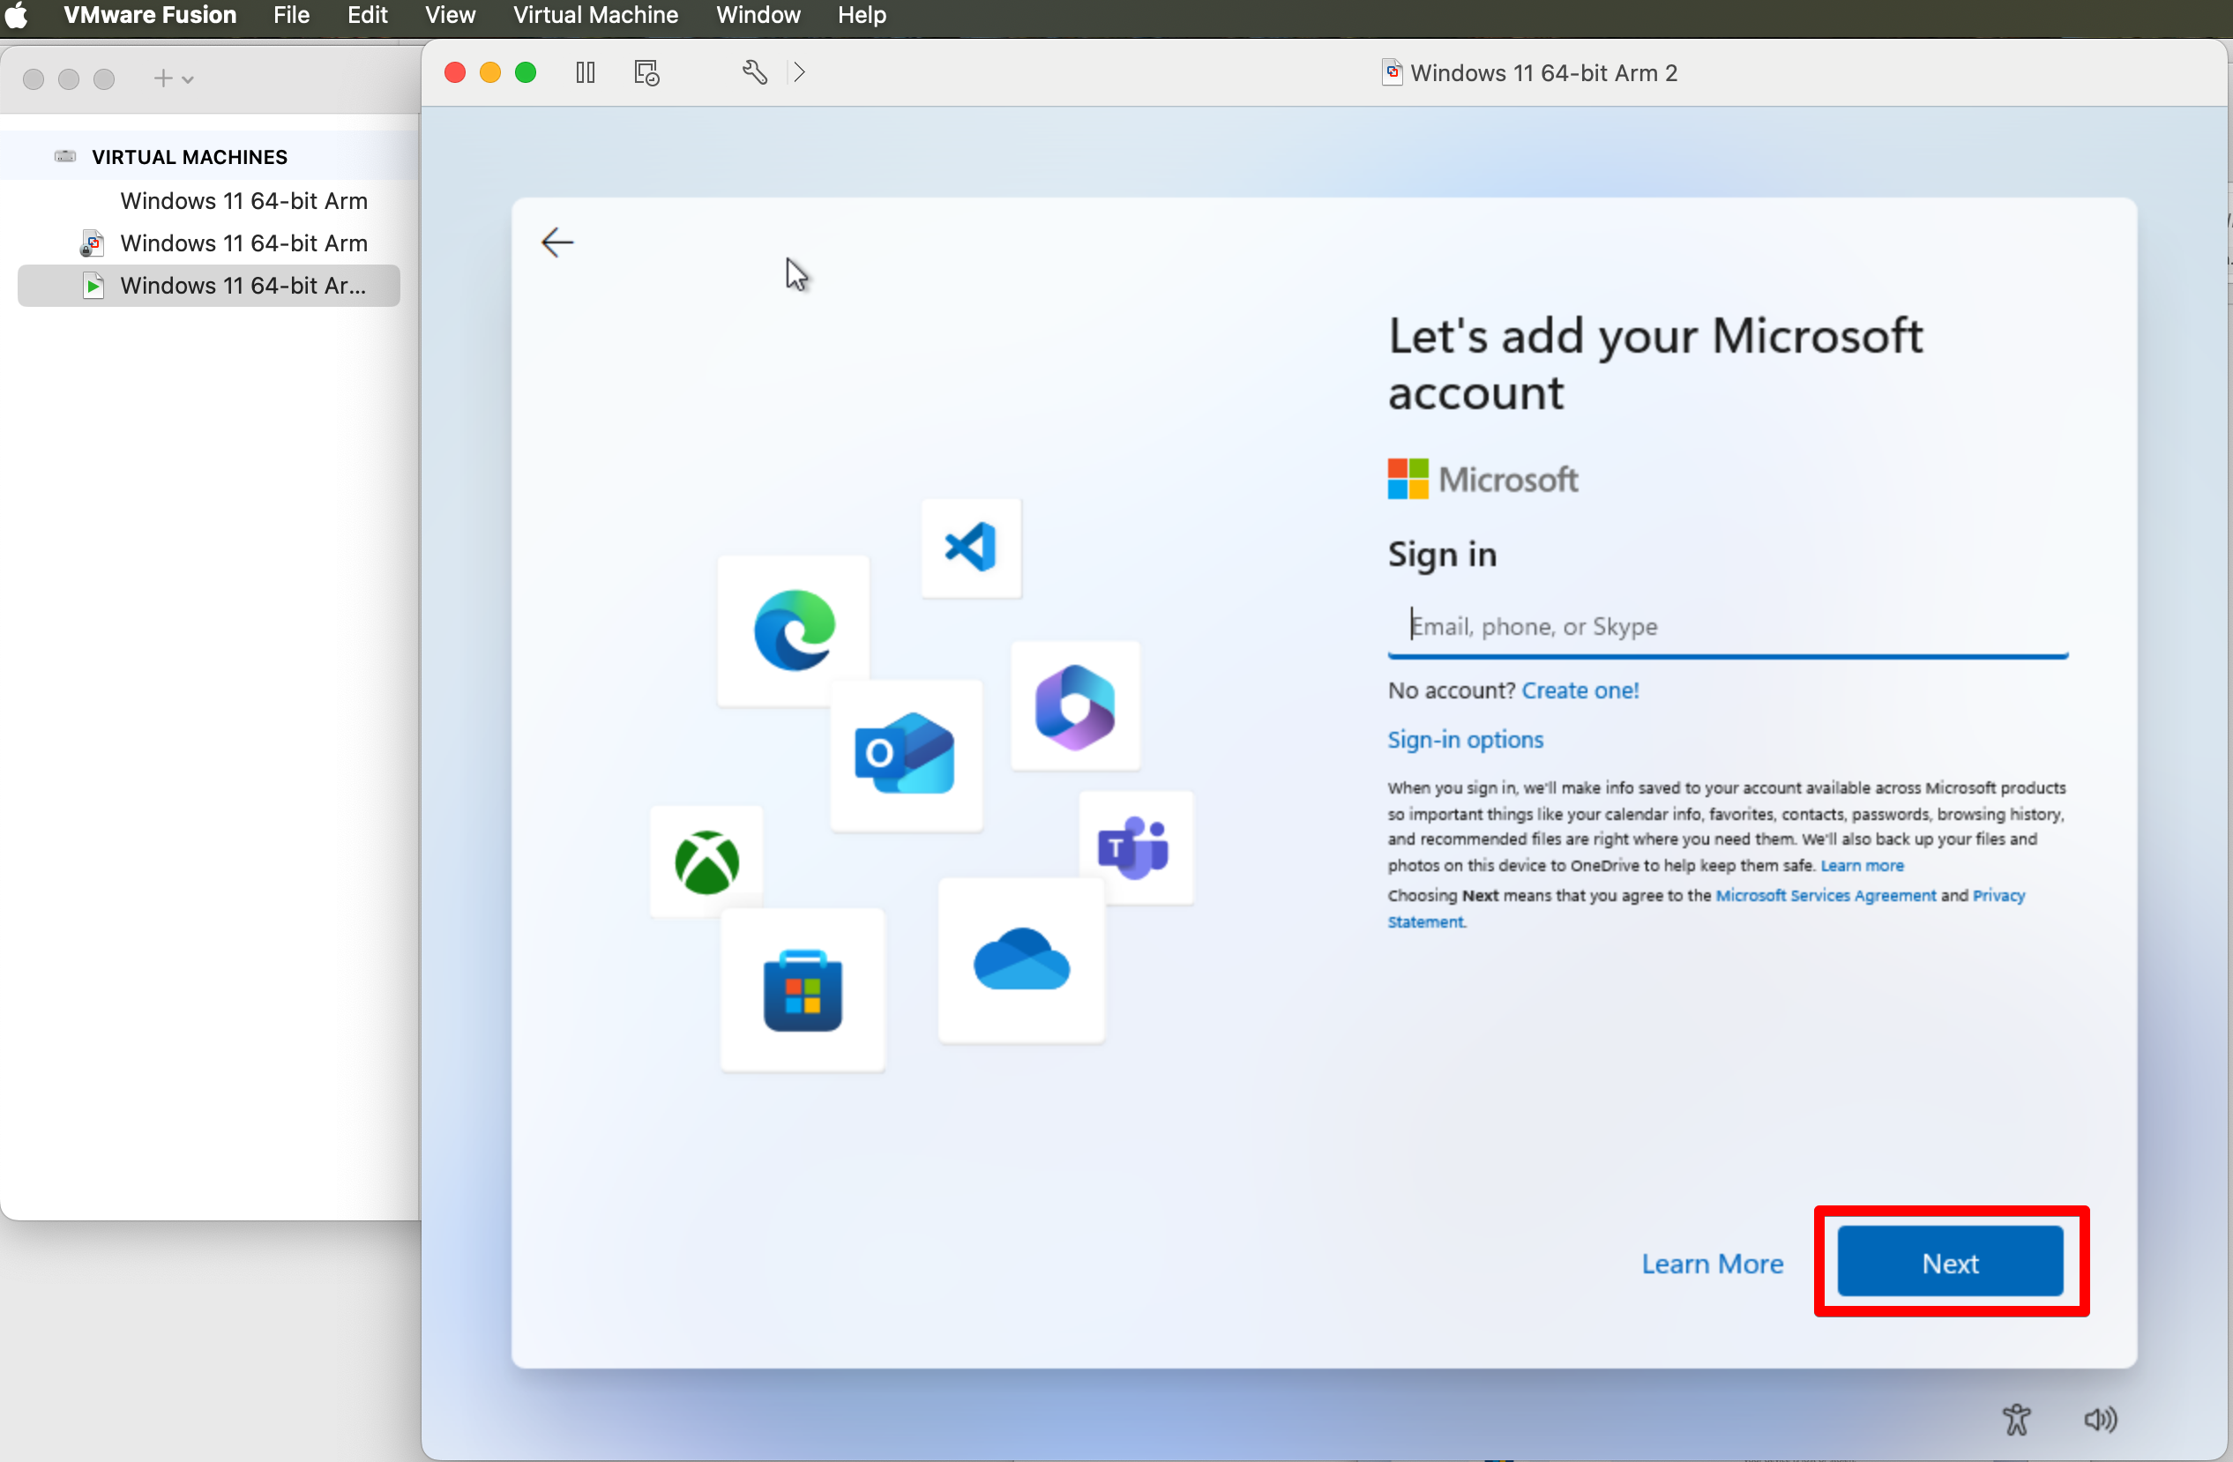
Task: Focus the Email, phone, or Skype field
Action: (x=1727, y=626)
